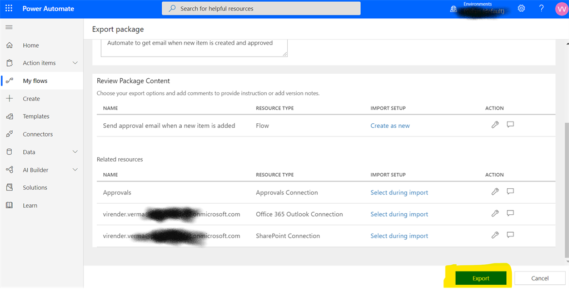This screenshot has width=569, height=292.
Task: Click the search for helpful resources field
Action: (261, 8)
